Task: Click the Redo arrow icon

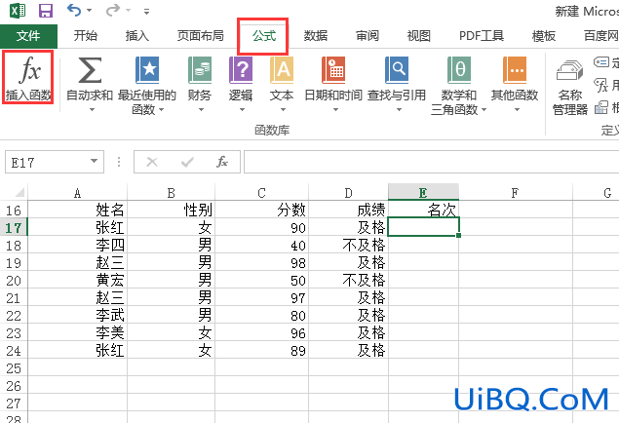Action: pyautogui.click(x=112, y=10)
